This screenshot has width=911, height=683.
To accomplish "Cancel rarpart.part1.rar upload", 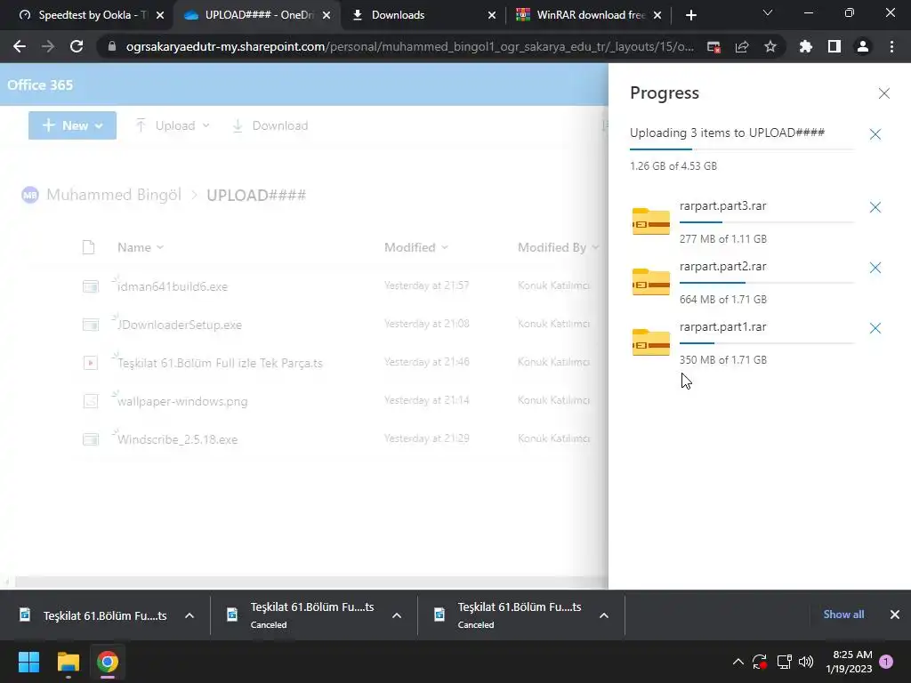I will click(x=875, y=328).
